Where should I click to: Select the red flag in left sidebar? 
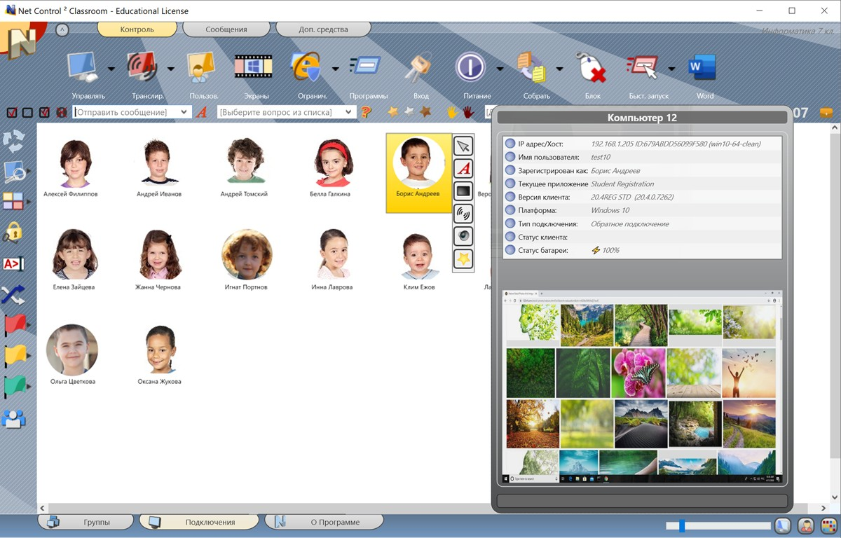coord(14,326)
